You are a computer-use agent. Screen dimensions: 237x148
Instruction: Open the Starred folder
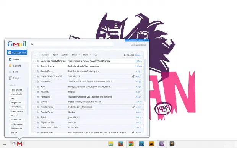[15, 66]
